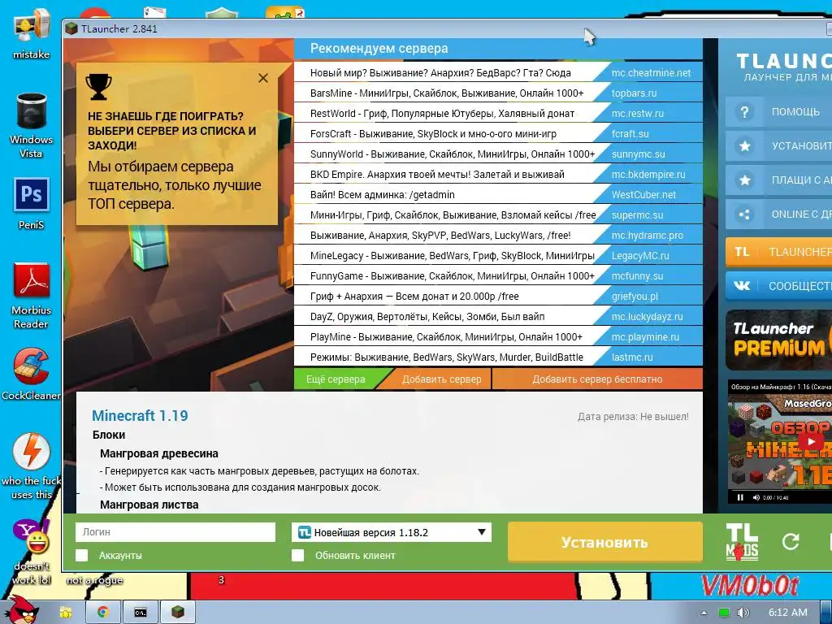Viewport: 832px width, 624px height.
Task: Click the star icon beside ПЛАЩИ
Action: tap(744, 180)
